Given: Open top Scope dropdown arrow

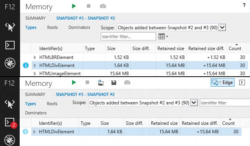Looking at the screenshot, I should pyautogui.click(x=222, y=28).
